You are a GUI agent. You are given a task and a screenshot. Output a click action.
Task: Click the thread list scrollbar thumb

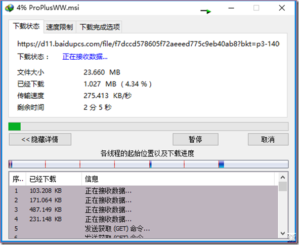click(x=283, y=186)
